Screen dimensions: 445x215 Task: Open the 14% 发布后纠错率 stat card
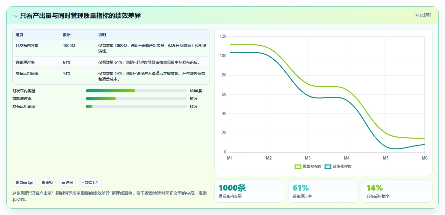pyautogui.click(x=397, y=191)
